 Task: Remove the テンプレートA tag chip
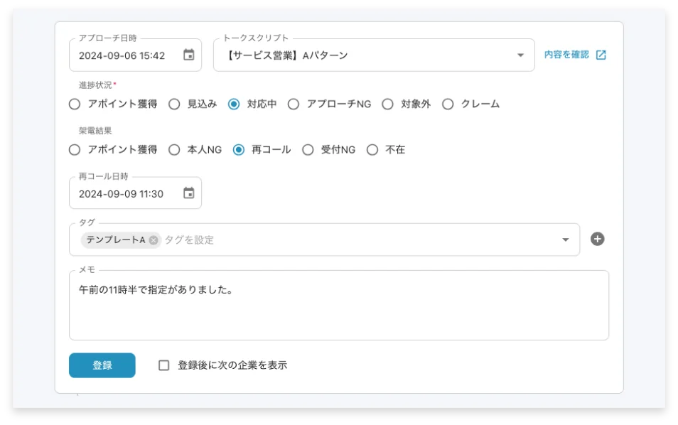[x=154, y=240]
